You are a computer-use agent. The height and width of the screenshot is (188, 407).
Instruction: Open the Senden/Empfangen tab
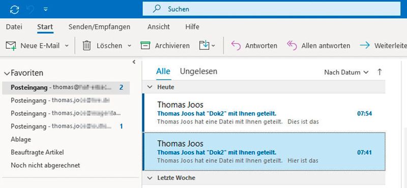[99, 27]
